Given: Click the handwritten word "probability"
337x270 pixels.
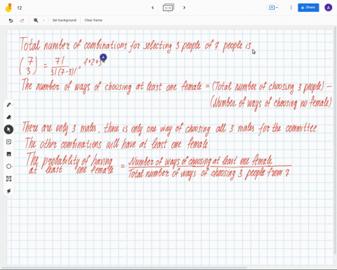Looking at the screenshot, I should (61, 160).
